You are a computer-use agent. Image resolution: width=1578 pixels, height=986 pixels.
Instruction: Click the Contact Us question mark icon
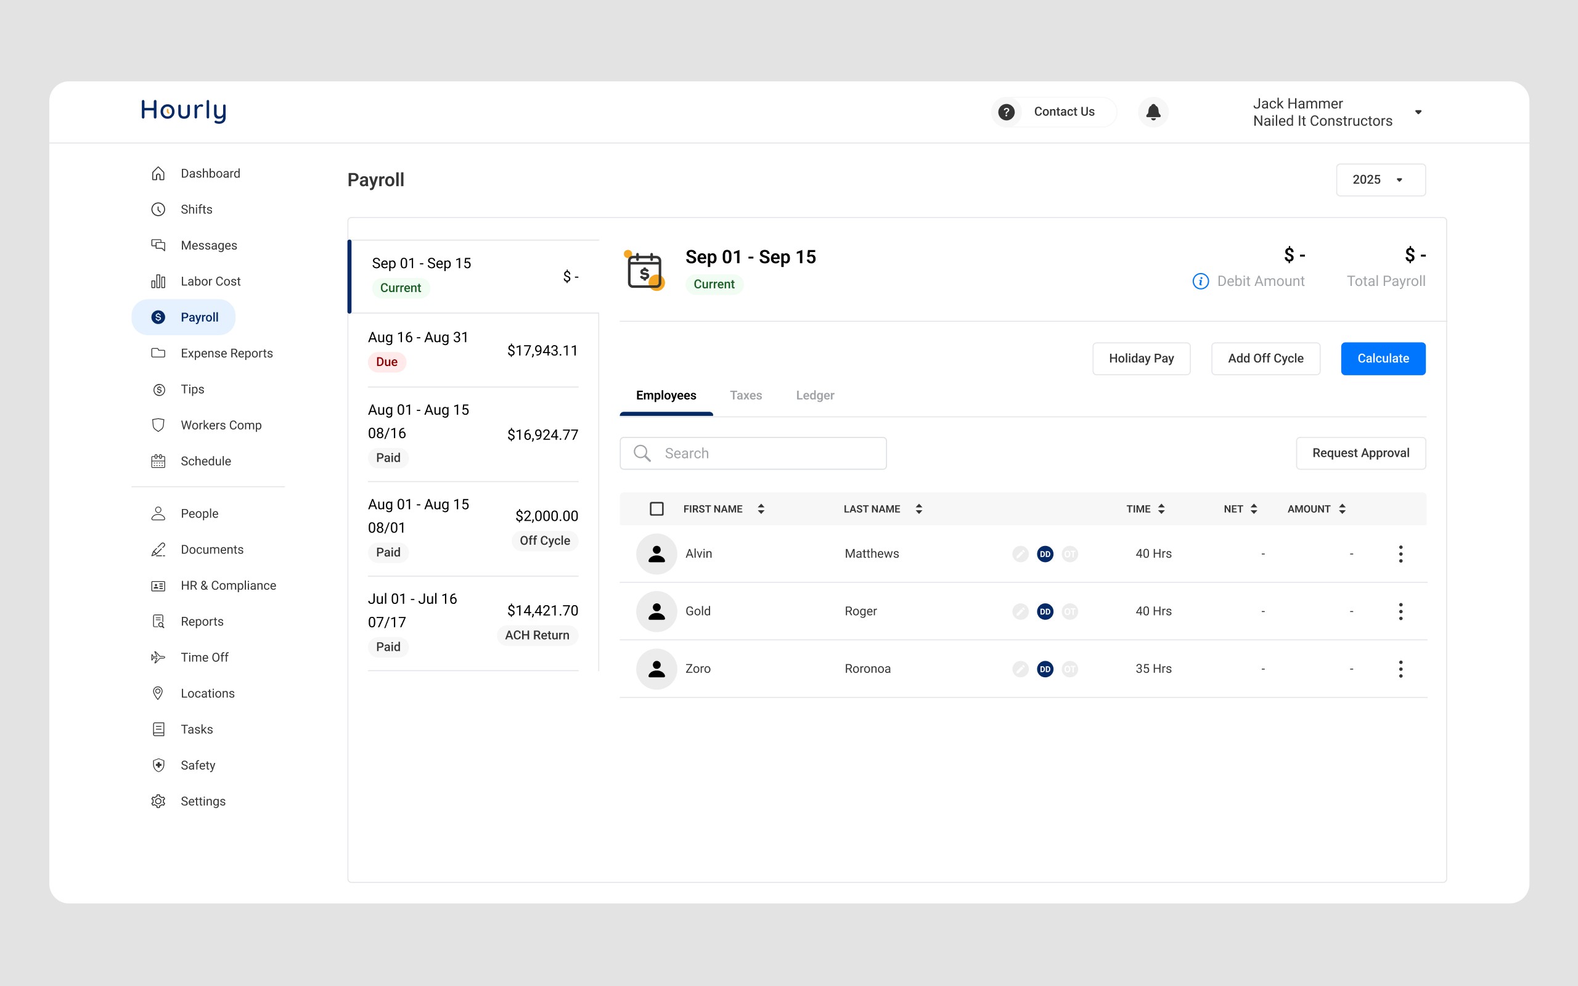pyautogui.click(x=1006, y=112)
